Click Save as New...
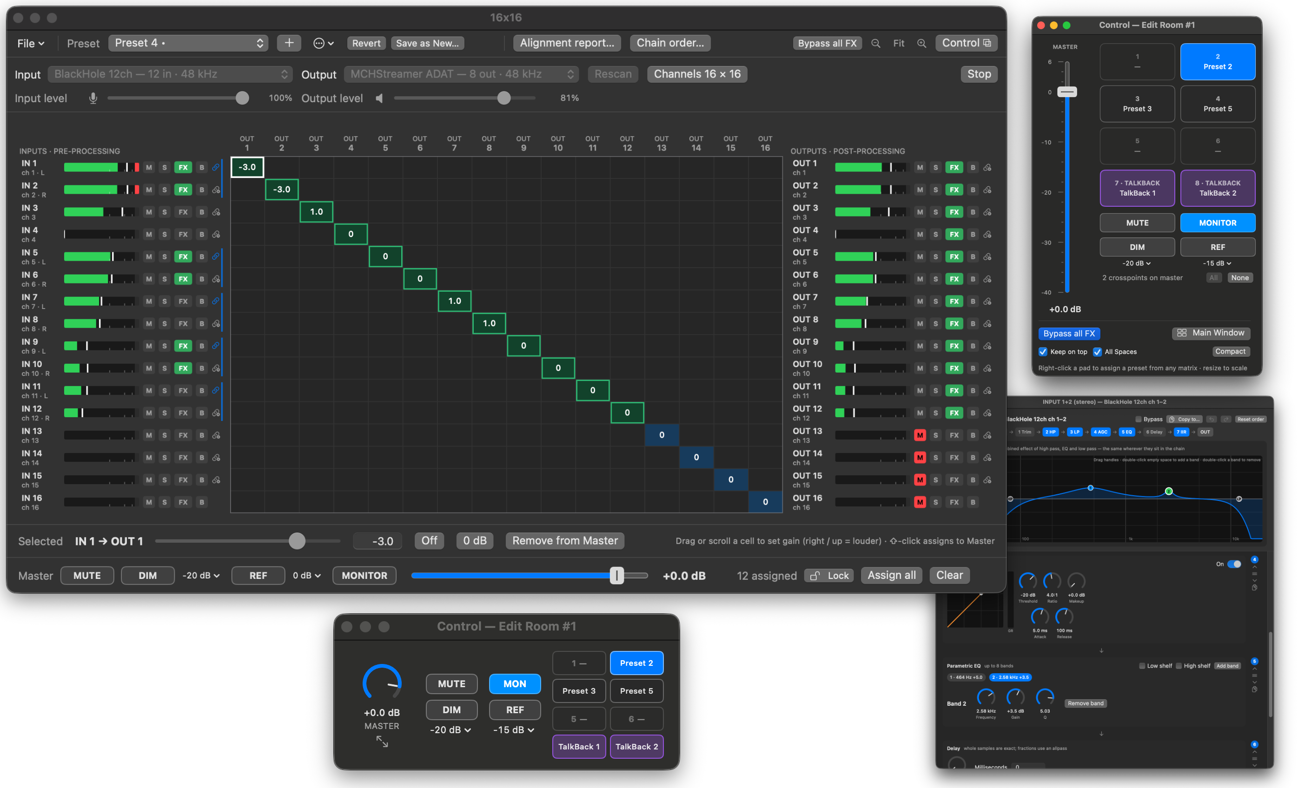 pos(427,43)
